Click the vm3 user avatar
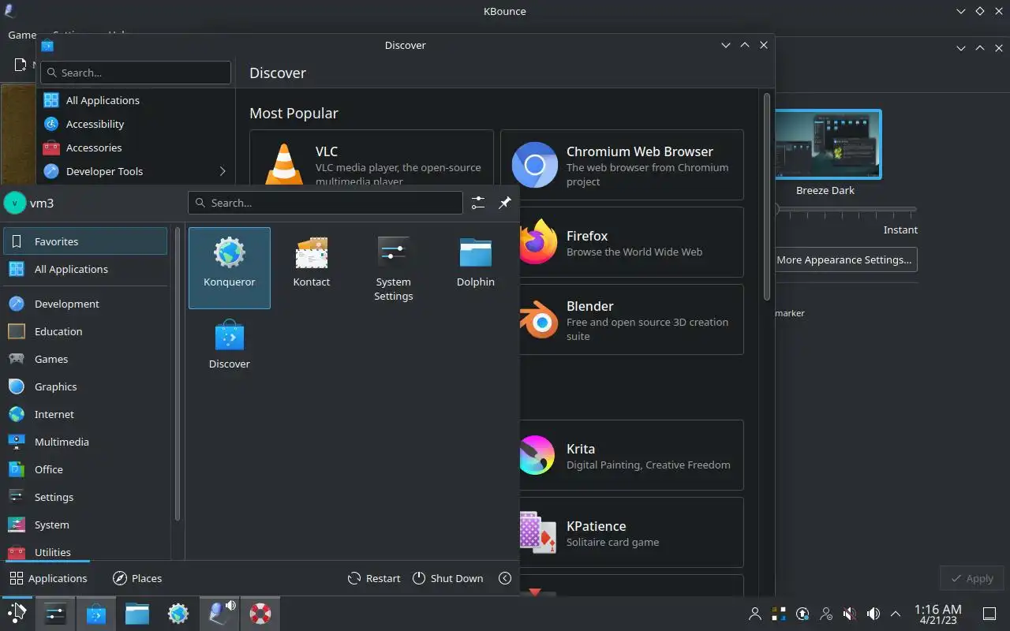This screenshot has width=1010, height=631. (x=15, y=203)
